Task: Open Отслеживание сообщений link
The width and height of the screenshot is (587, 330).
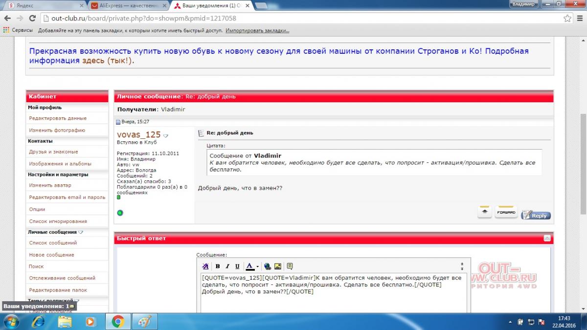Action: (62, 278)
